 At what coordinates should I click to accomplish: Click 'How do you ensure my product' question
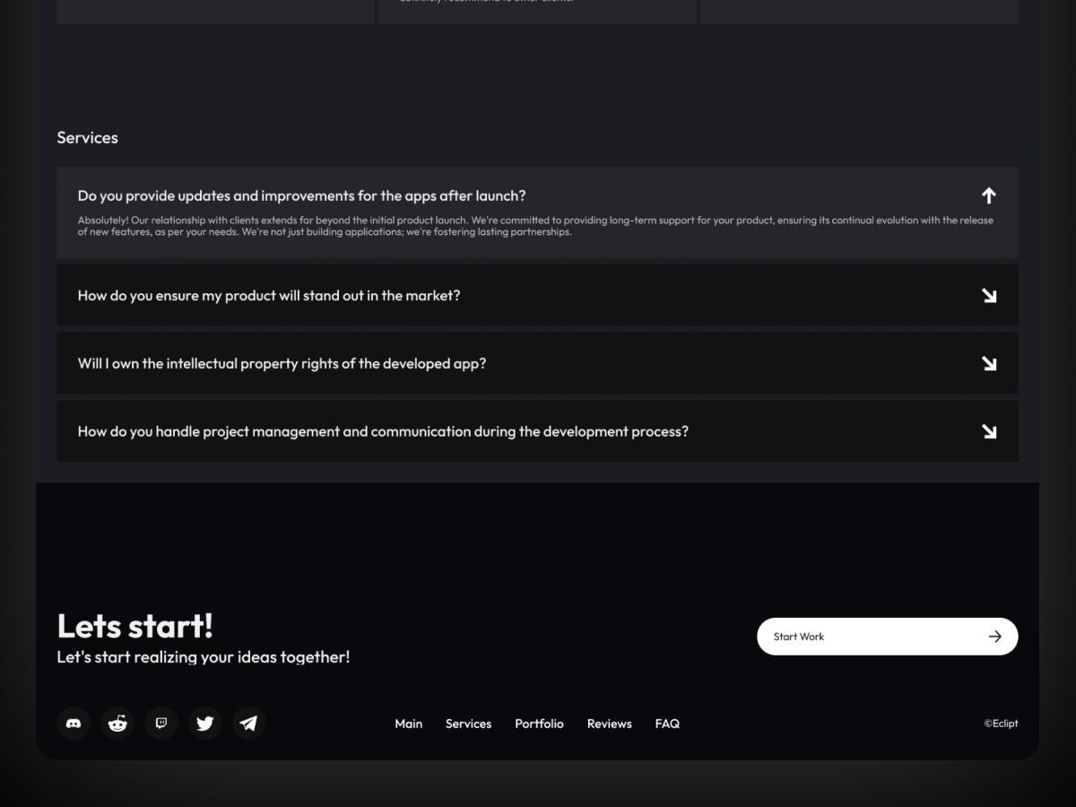click(x=269, y=296)
